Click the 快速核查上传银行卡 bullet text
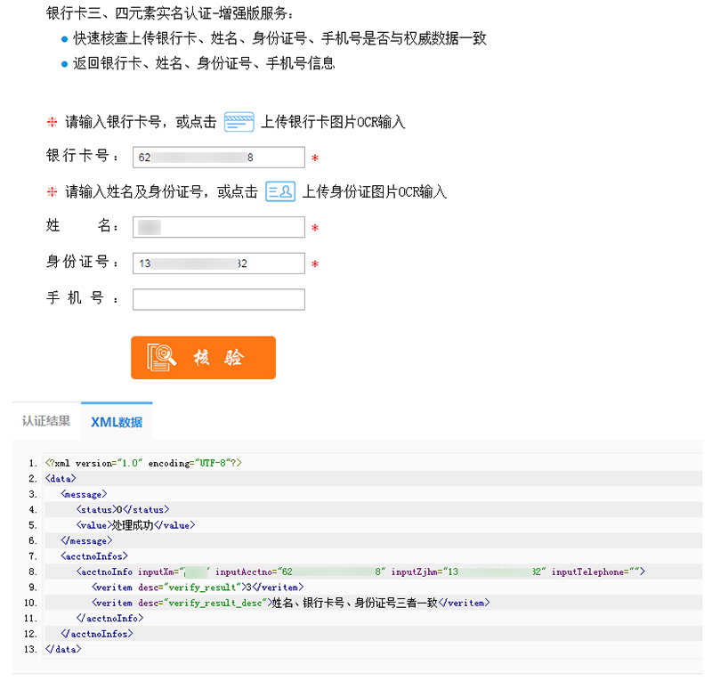712x681 pixels. coord(279,38)
